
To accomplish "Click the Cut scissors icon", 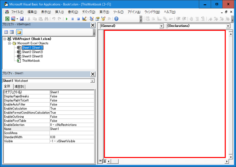I will coord(29,19).
